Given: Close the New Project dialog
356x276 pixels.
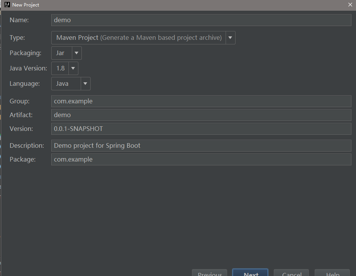Looking at the screenshot, I should click(x=350, y=5).
